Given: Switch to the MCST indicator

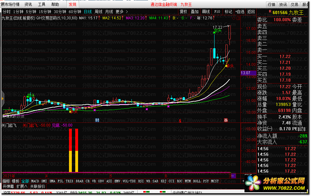Looking at the screenshot, I should click(215, 181).
